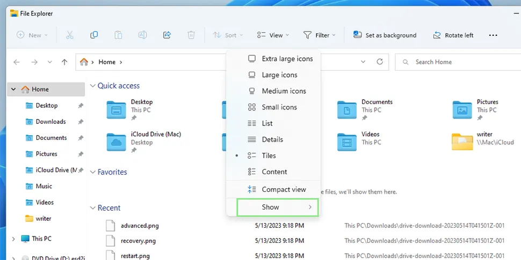Click the Home breadcrumb in address bar

coord(107,62)
